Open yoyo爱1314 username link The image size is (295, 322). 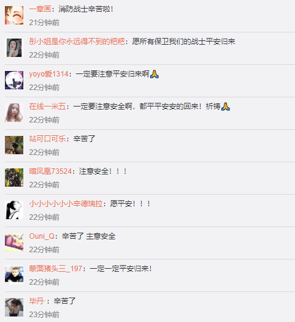coord(48,74)
